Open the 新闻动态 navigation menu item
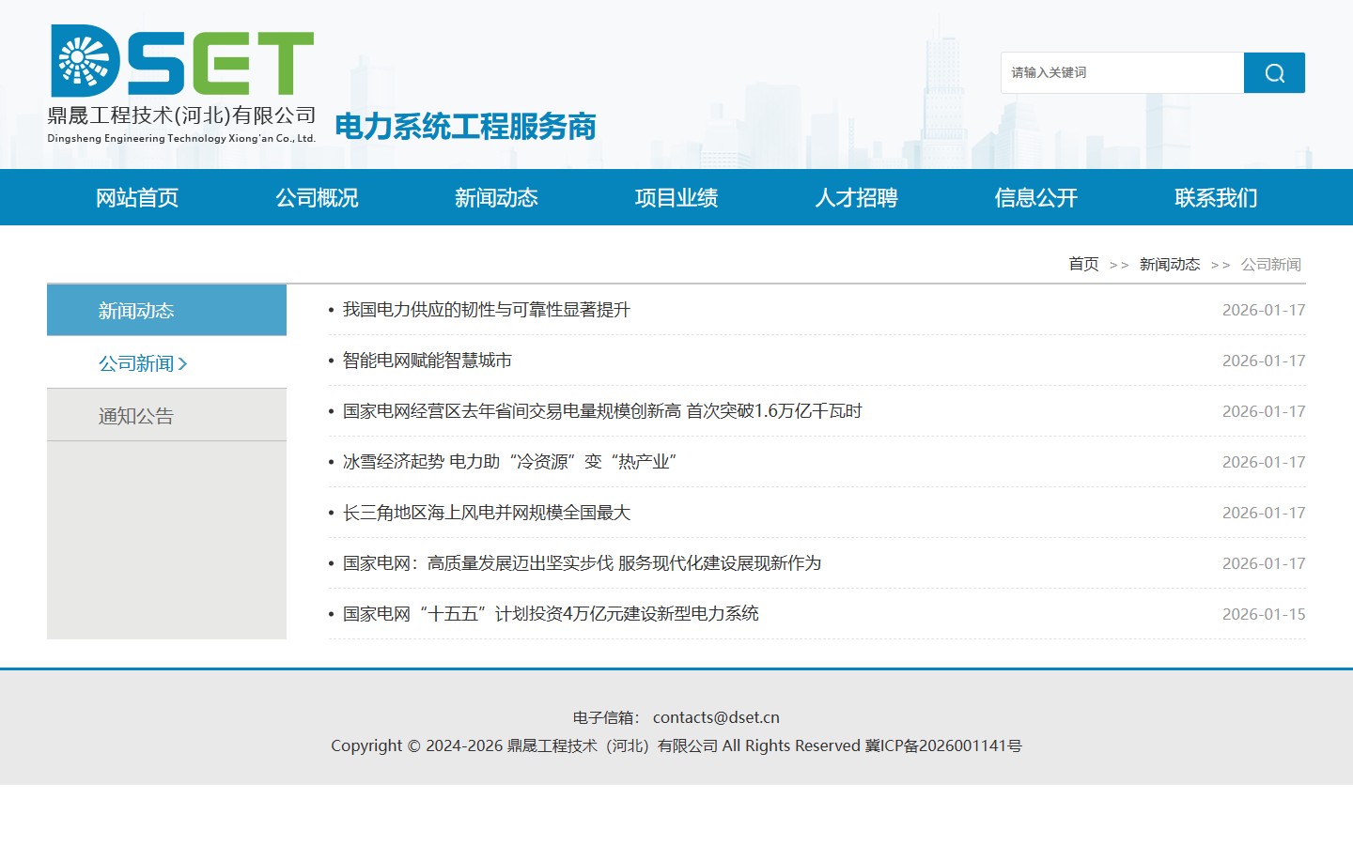Screen dimensions: 1353x845 point(496,197)
